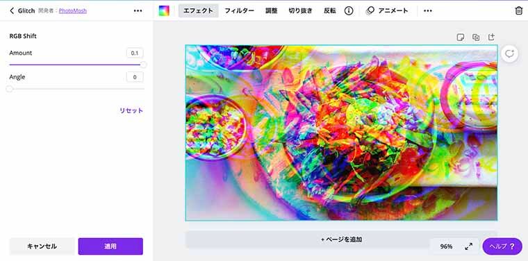Select the 切り抜き option

(300, 11)
